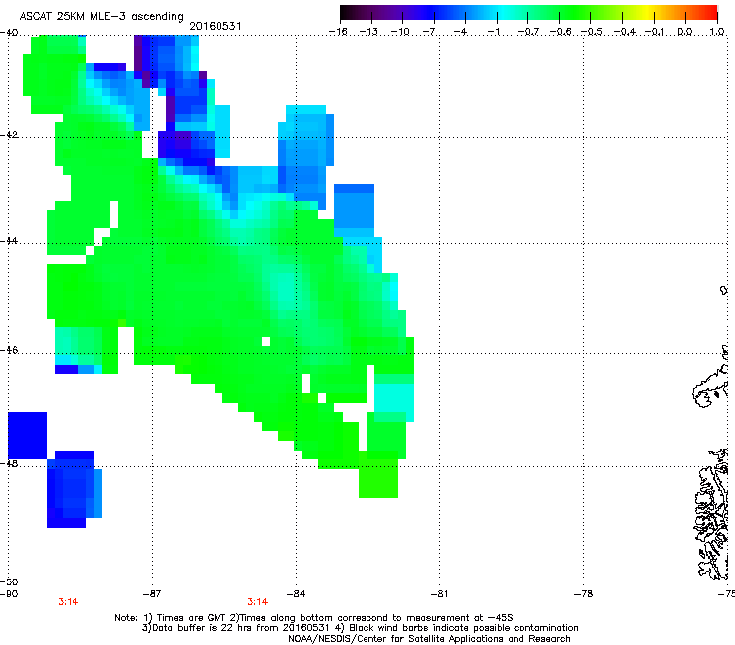Click the "-50" latitude axis label
This screenshot has width=735, height=645.
point(9,581)
